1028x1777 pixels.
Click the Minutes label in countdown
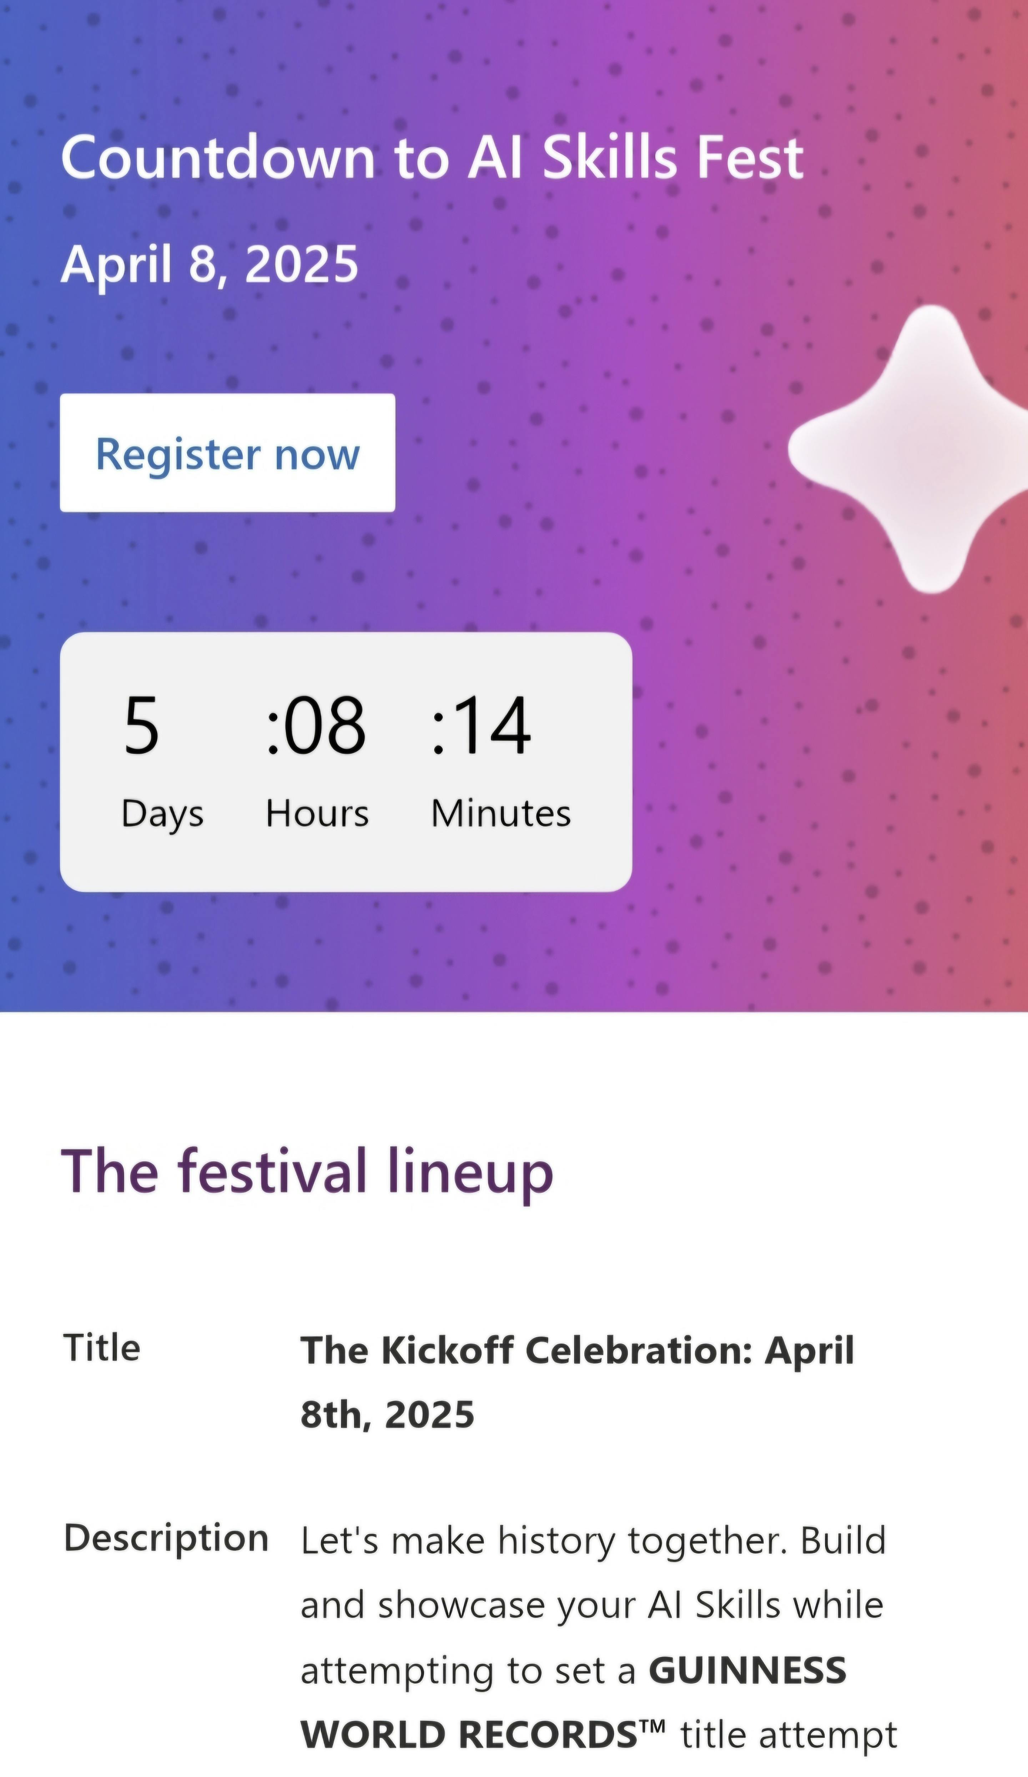click(501, 813)
